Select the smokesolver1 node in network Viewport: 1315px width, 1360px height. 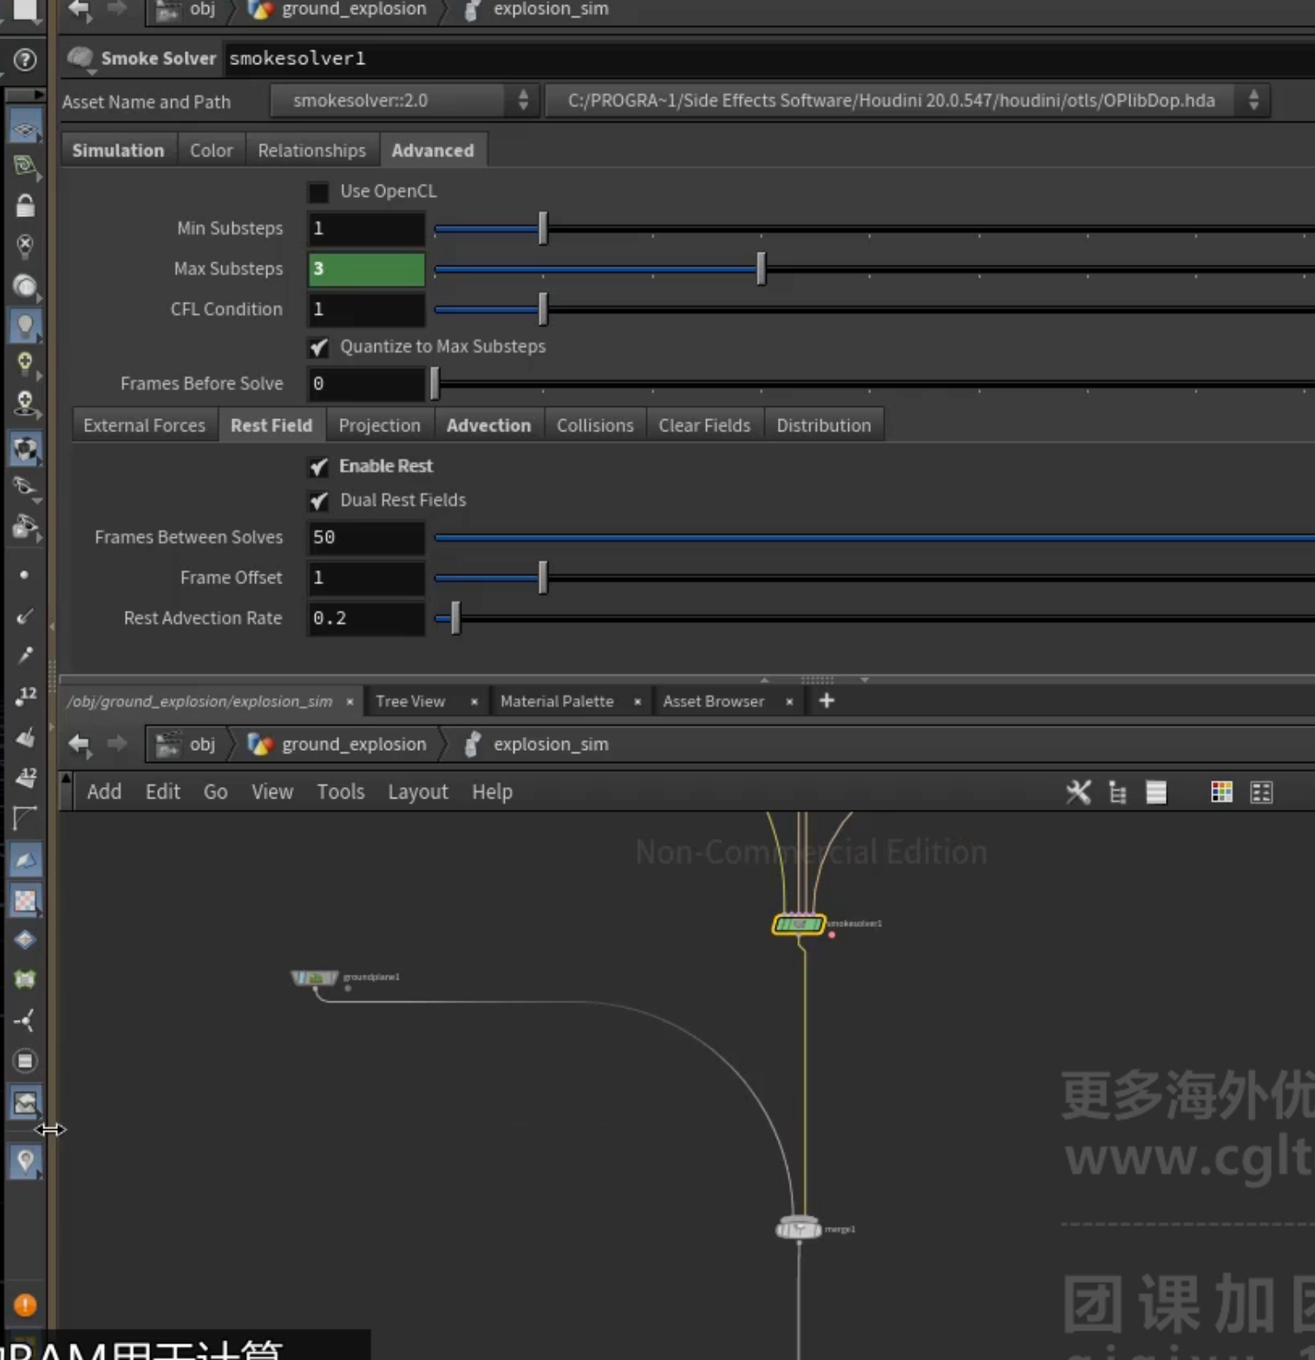pyautogui.click(x=798, y=924)
